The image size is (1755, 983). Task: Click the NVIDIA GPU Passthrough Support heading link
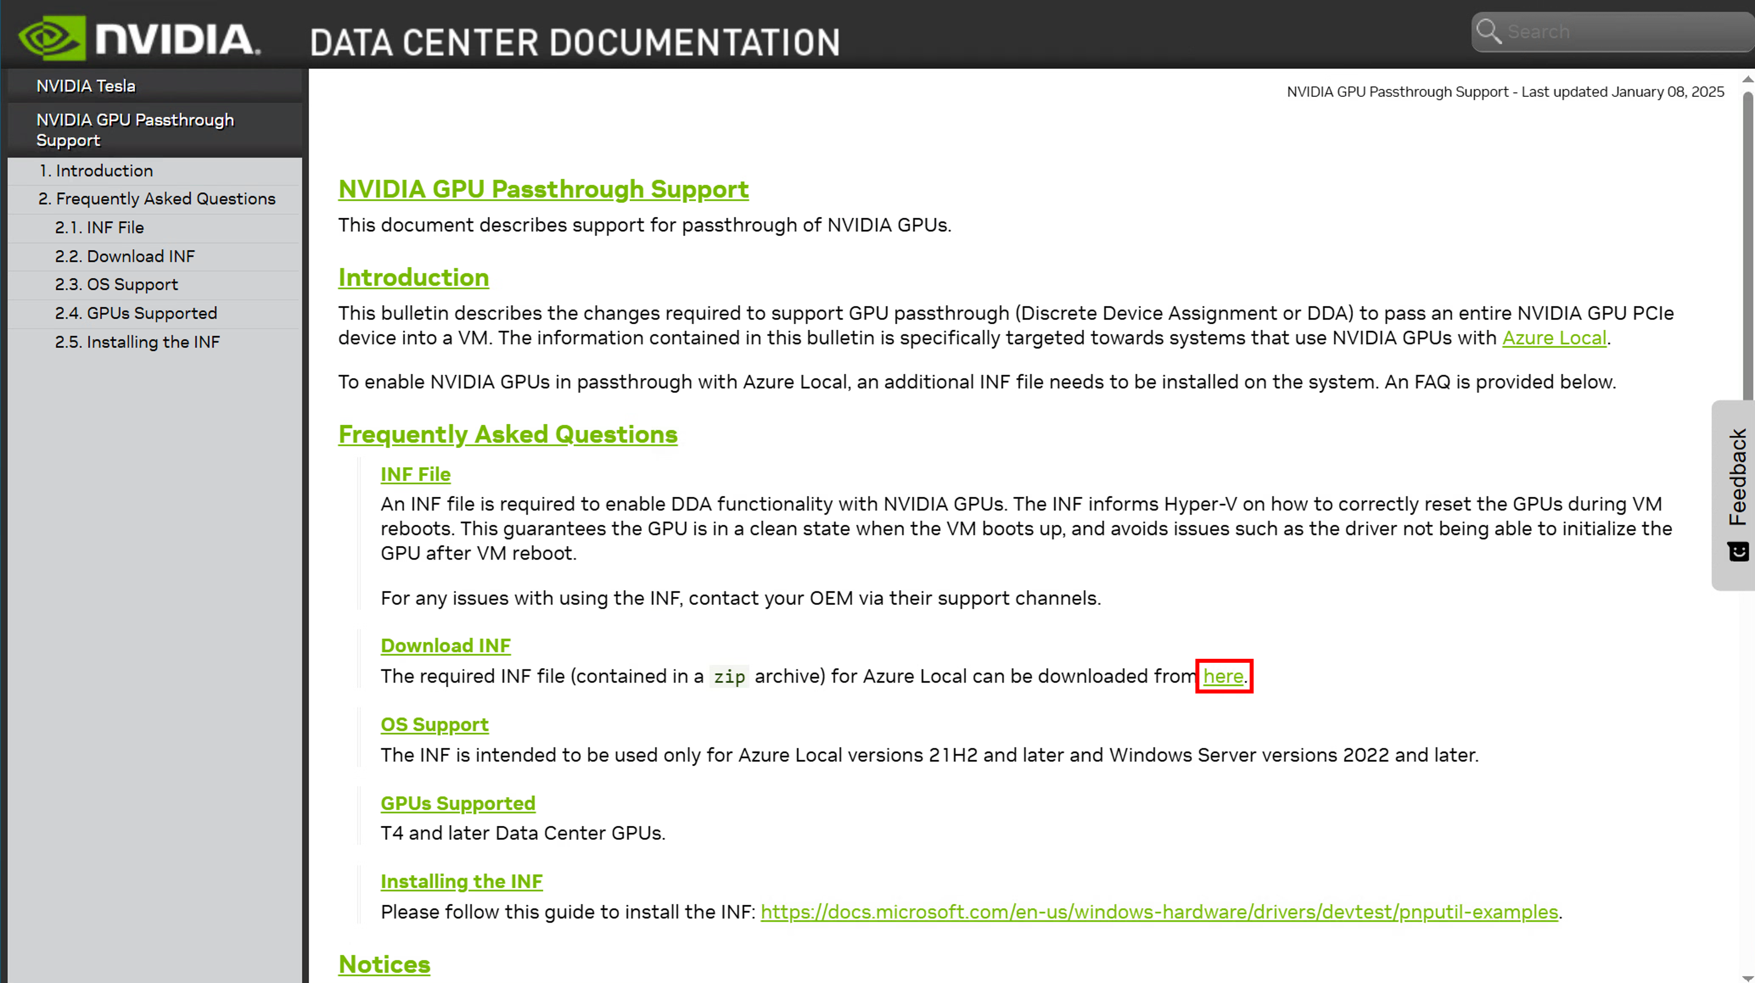click(x=544, y=189)
